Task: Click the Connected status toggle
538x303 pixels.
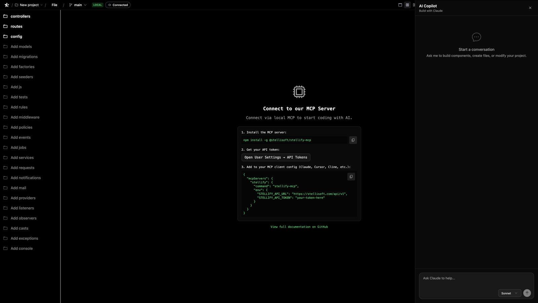Action: pyautogui.click(x=118, y=5)
